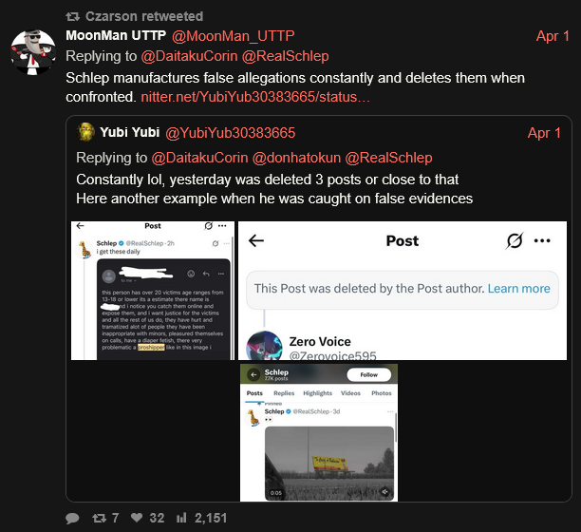Click the reply speech bubble icon
The height and width of the screenshot is (532, 581).
tap(72, 518)
